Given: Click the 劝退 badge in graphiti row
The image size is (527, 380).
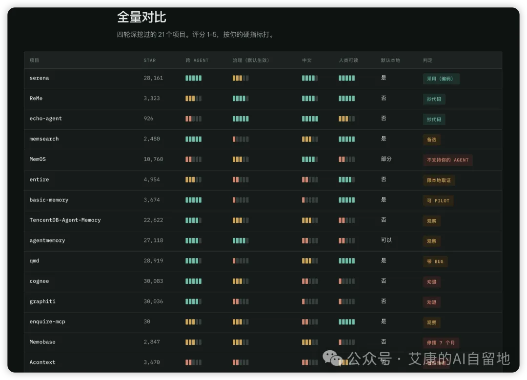Looking at the screenshot, I should (431, 302).
